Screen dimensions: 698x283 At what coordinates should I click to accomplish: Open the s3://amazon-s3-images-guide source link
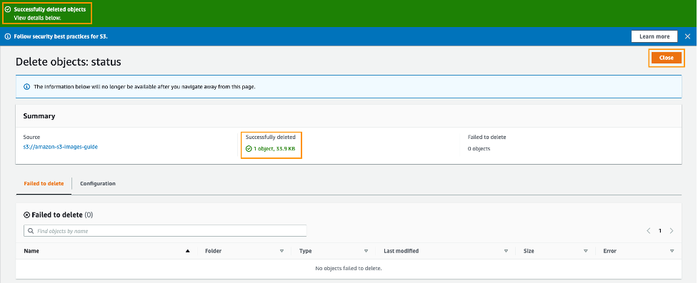point(60,147)
